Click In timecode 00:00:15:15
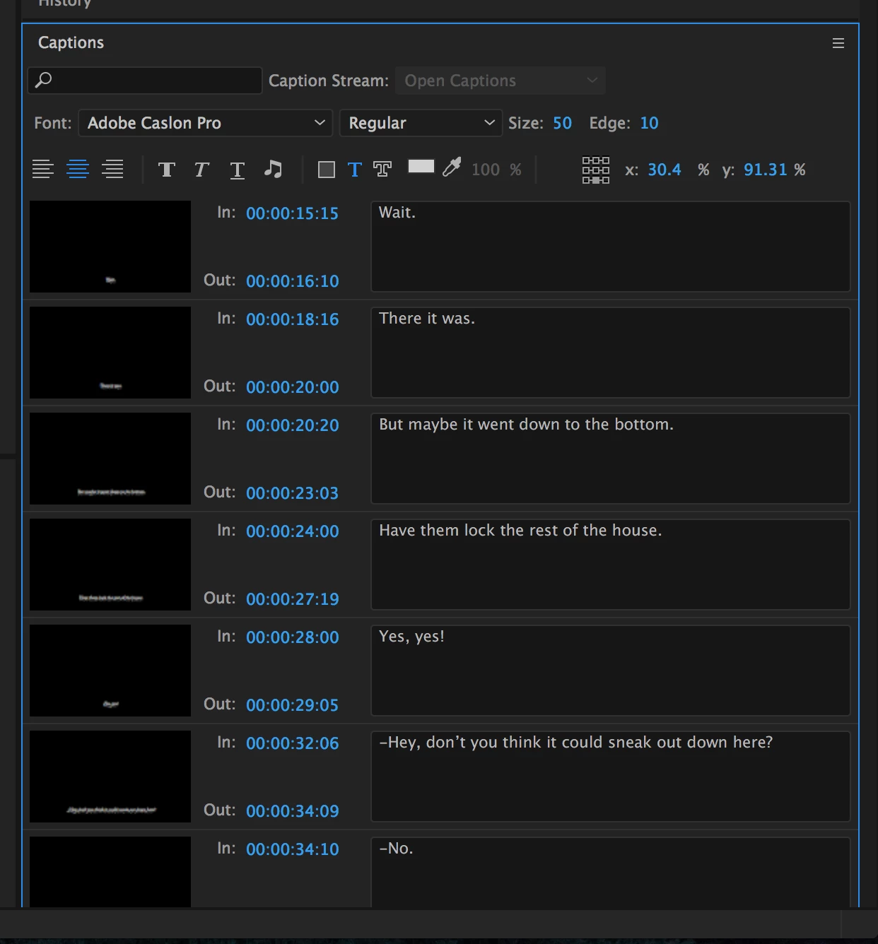The width and height of the screenshot is (878, 944). pyautogui.click(x=293, y=213)
